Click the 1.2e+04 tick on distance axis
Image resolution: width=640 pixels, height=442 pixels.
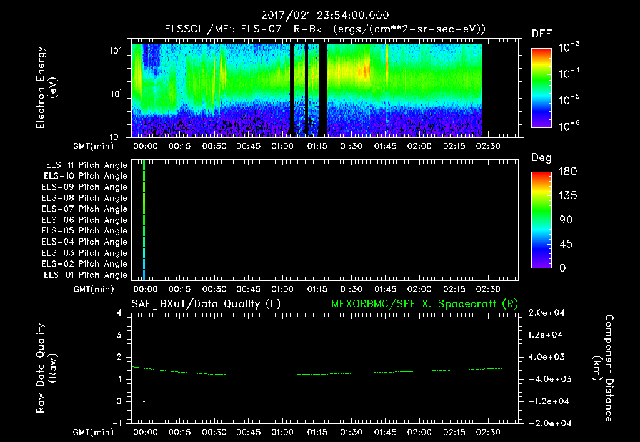[x=546, y=335]
